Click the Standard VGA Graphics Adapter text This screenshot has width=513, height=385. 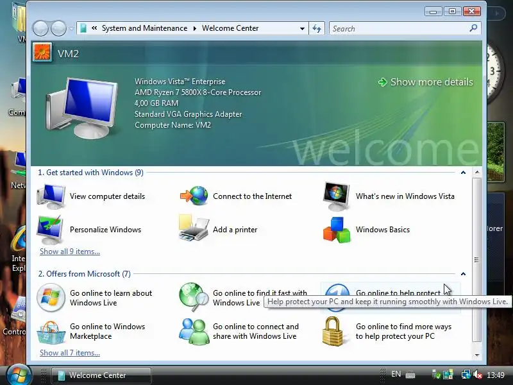coord(188,114)
